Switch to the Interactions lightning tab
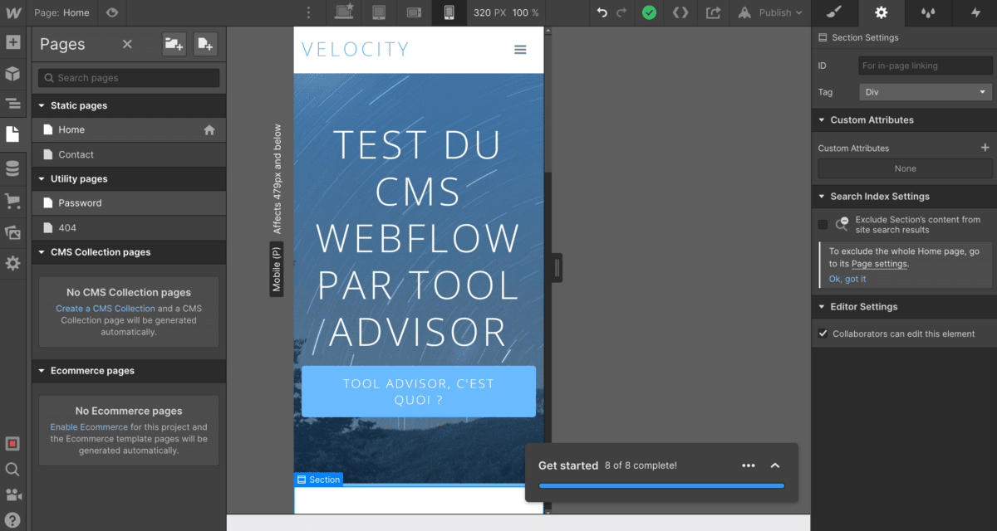This screenshot has width=997, height=531. (975, 12)
